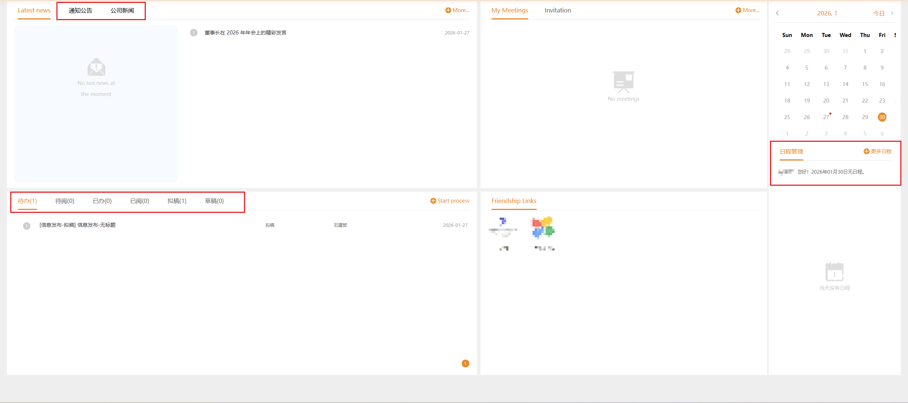Click the plus icon next to Start process
Screen dimensions: 908x403
433,201
